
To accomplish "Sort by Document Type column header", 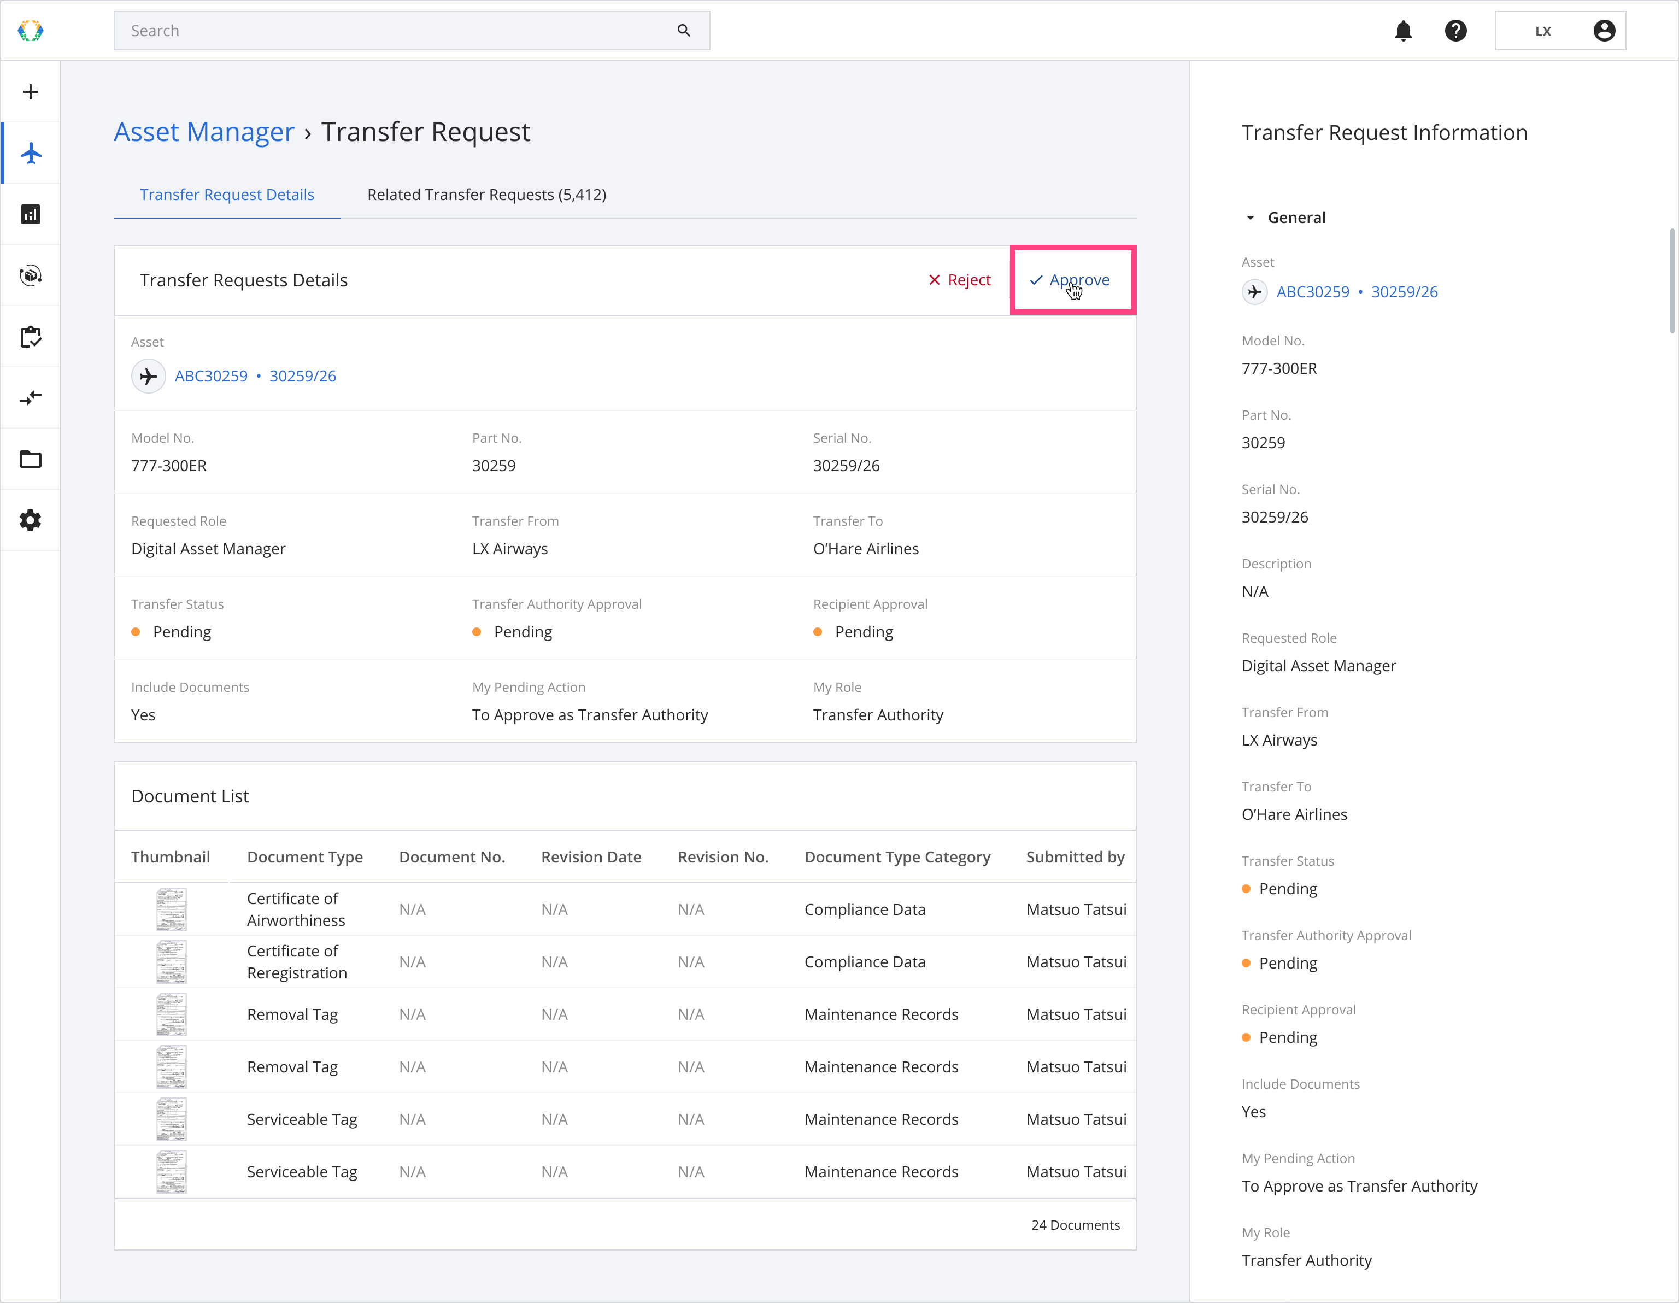I will pyautogui.click(x=304, y=857).
